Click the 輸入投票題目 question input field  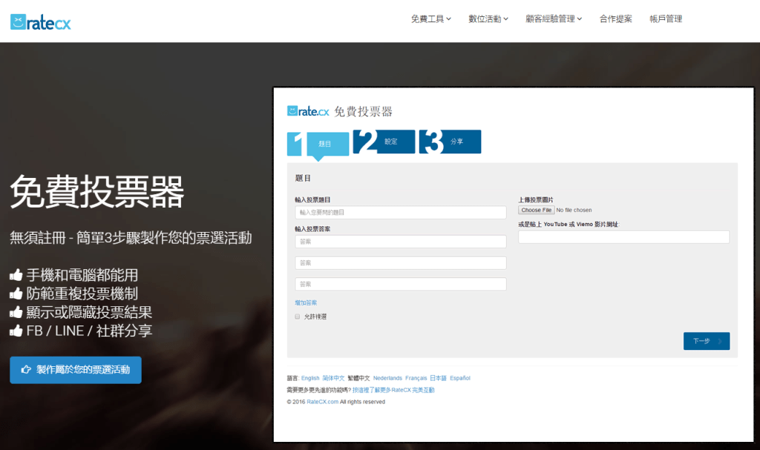point(400,213)
